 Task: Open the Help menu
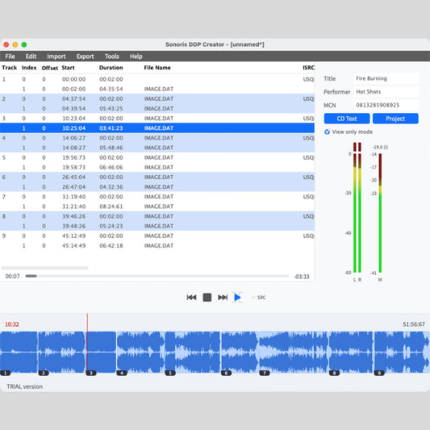tap(136, 56)
